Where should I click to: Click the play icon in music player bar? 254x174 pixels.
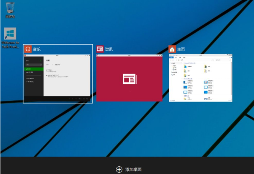(x=73, y=99)
